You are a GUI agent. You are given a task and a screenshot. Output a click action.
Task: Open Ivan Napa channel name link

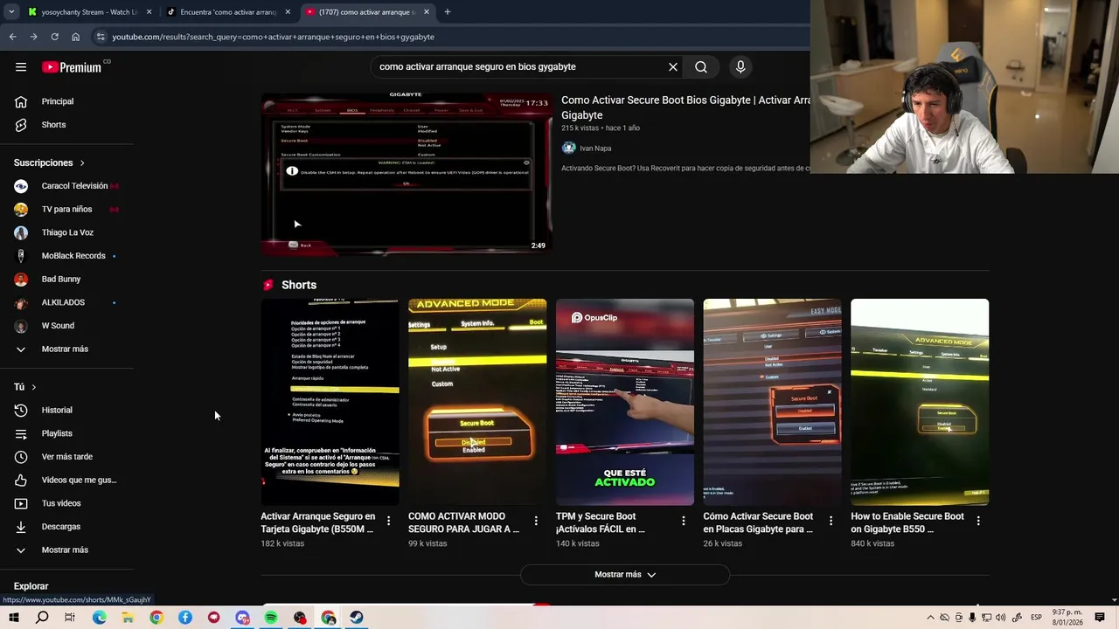click(595, 149)
